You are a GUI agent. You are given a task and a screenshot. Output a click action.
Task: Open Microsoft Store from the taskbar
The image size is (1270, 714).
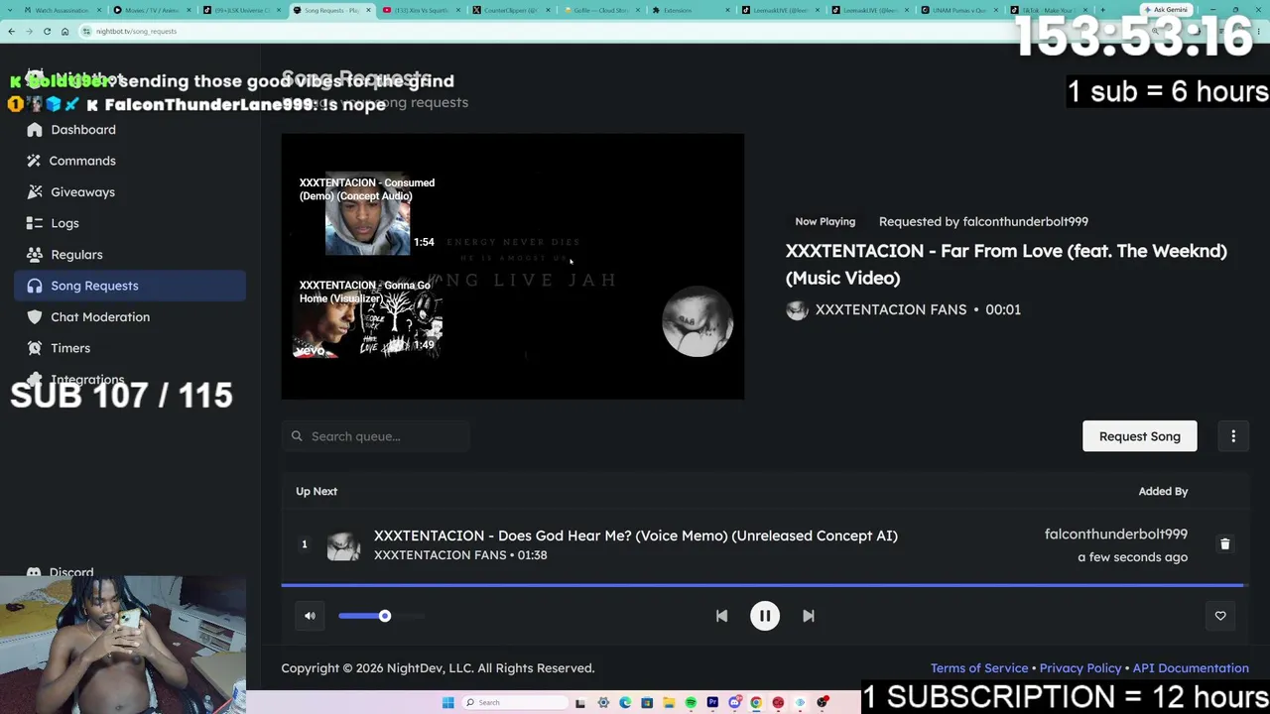tap(647, 703)
